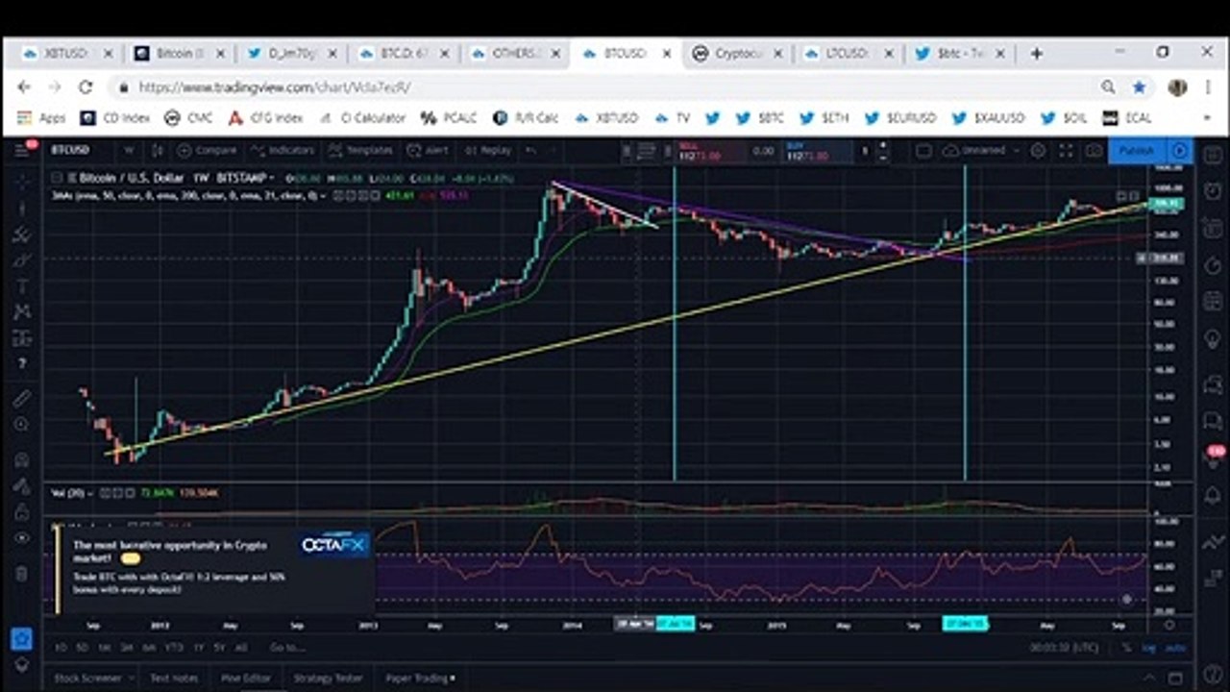Click the Alert button in toolbar
The width and height of the screenshot is (1230, 692).
[x=428, y=150]
